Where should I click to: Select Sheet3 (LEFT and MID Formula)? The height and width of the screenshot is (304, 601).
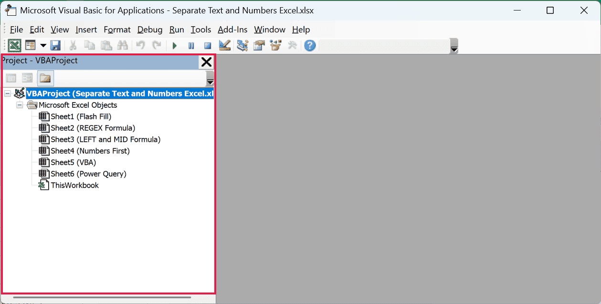point(105,139)
